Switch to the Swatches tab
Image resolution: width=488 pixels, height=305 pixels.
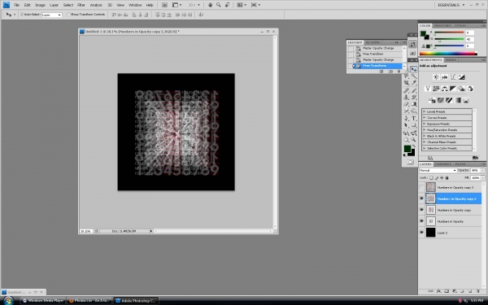click(442, 25)
